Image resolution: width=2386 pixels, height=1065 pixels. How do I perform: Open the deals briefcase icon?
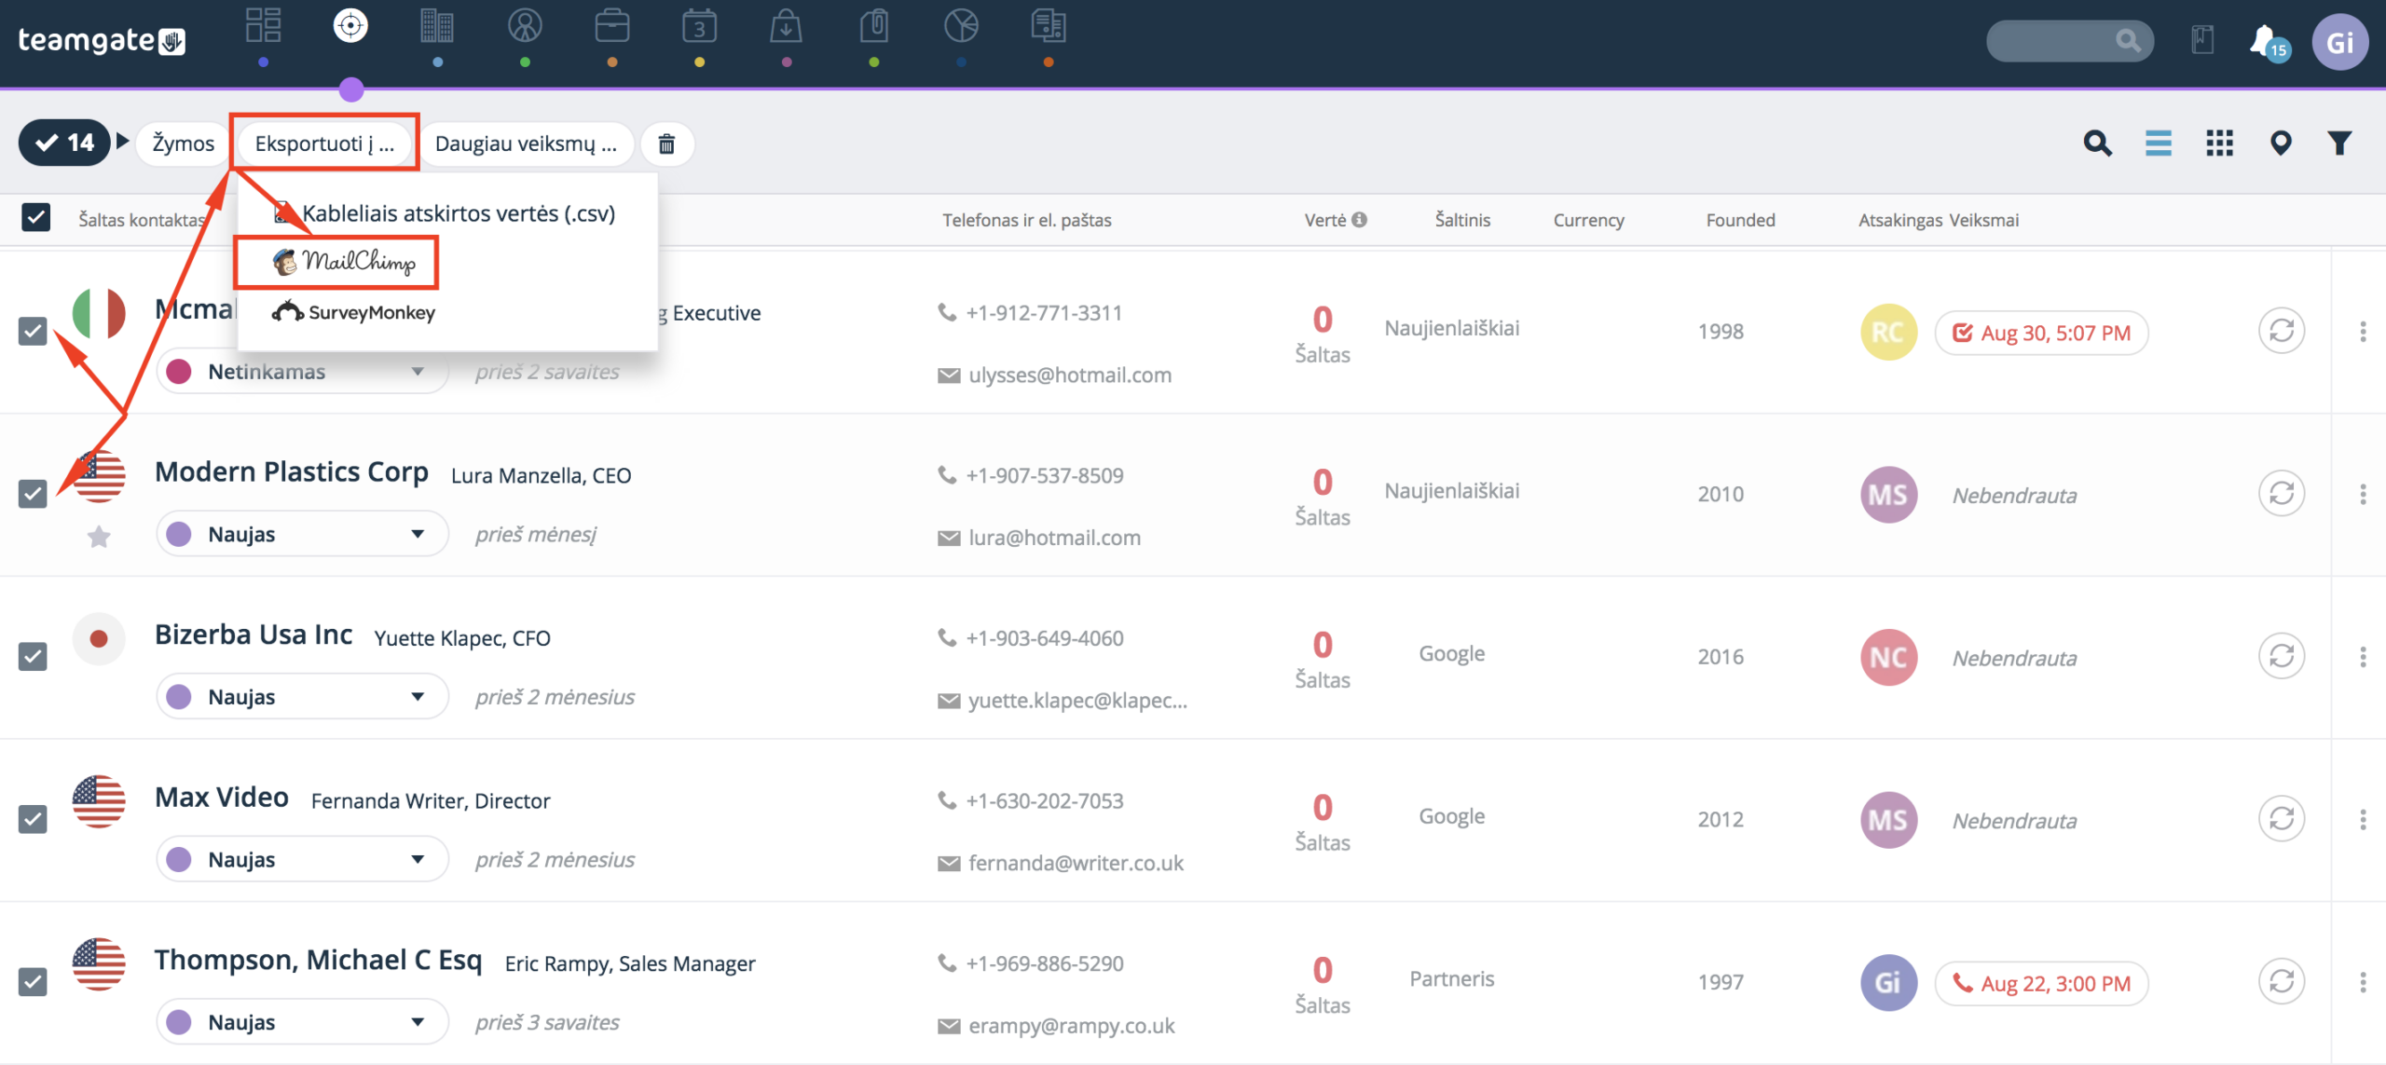click(612, 26)
